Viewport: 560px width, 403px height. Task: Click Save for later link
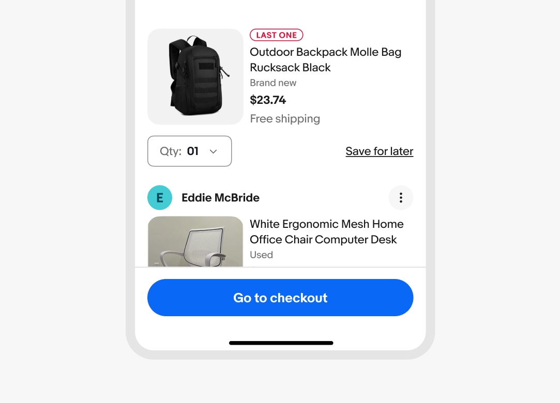click(x=380, y=151)
